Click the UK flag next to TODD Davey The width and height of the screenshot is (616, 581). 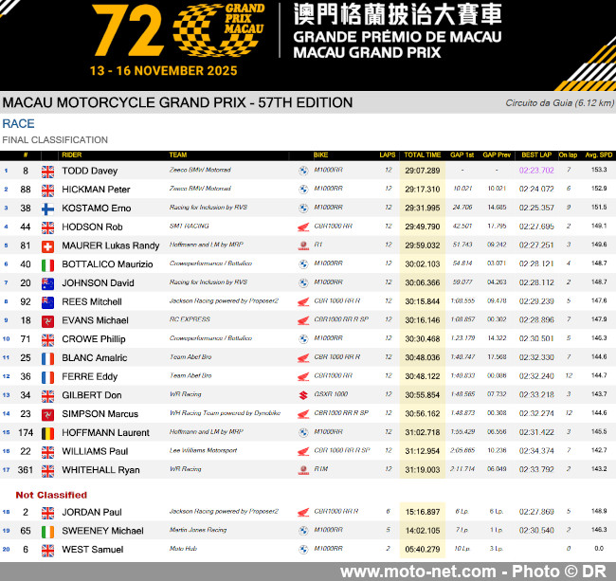[47, 172]
